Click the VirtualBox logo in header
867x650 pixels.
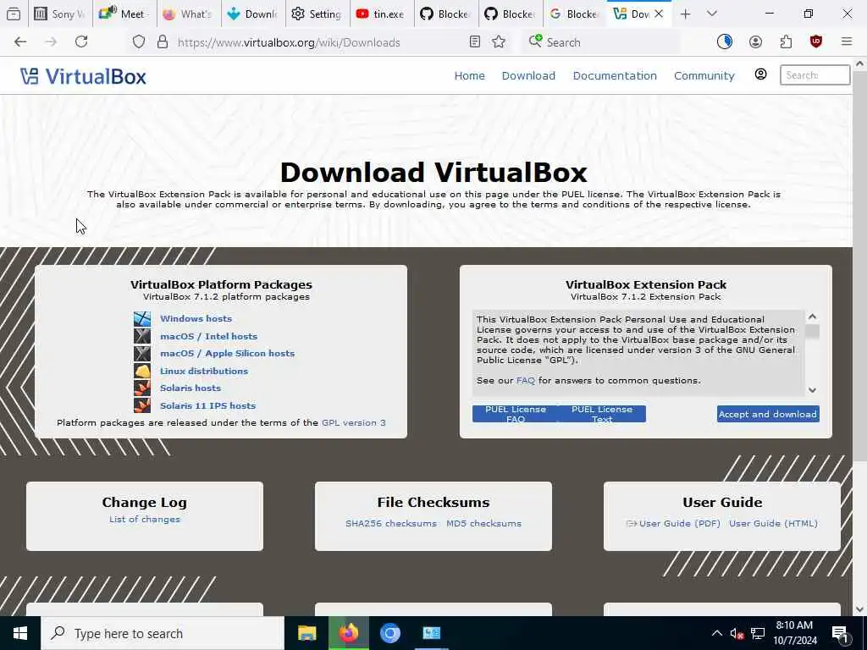tap(83, 76)
